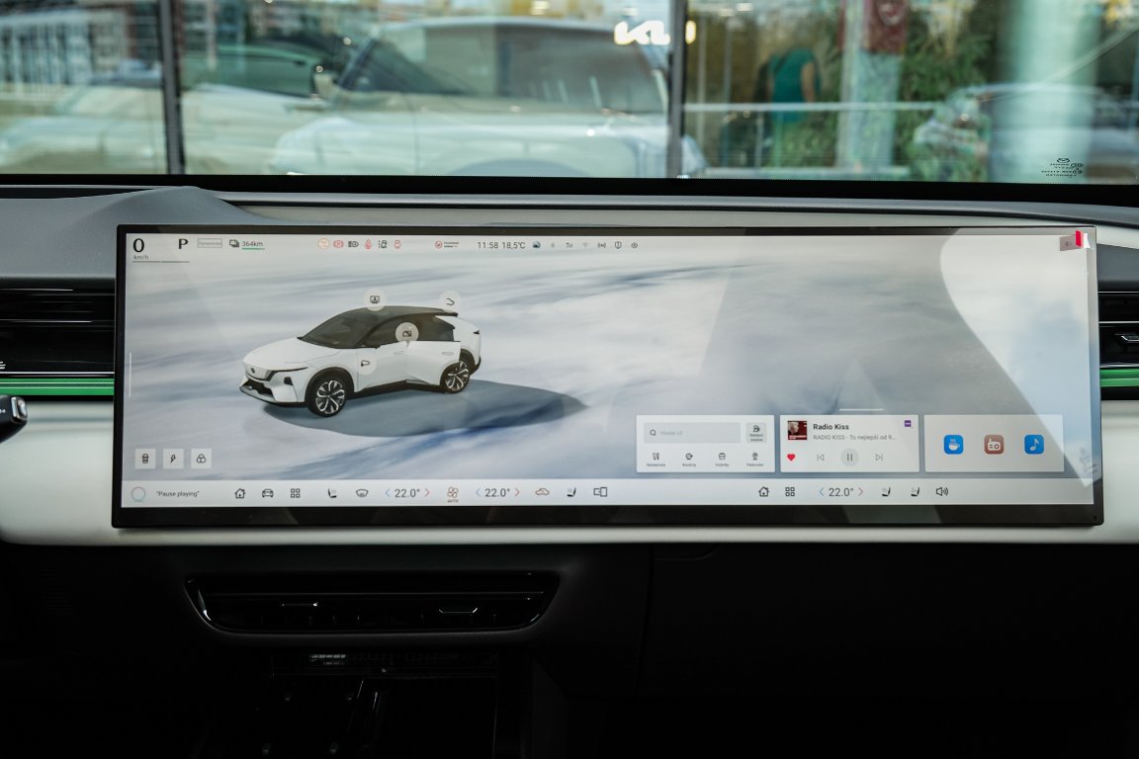Open driver-side apps grid icon

[x=295, y=493]
